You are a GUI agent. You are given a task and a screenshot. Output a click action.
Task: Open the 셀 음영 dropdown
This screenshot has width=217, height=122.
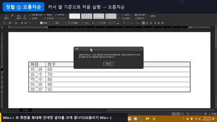click(x=131, y=18)
